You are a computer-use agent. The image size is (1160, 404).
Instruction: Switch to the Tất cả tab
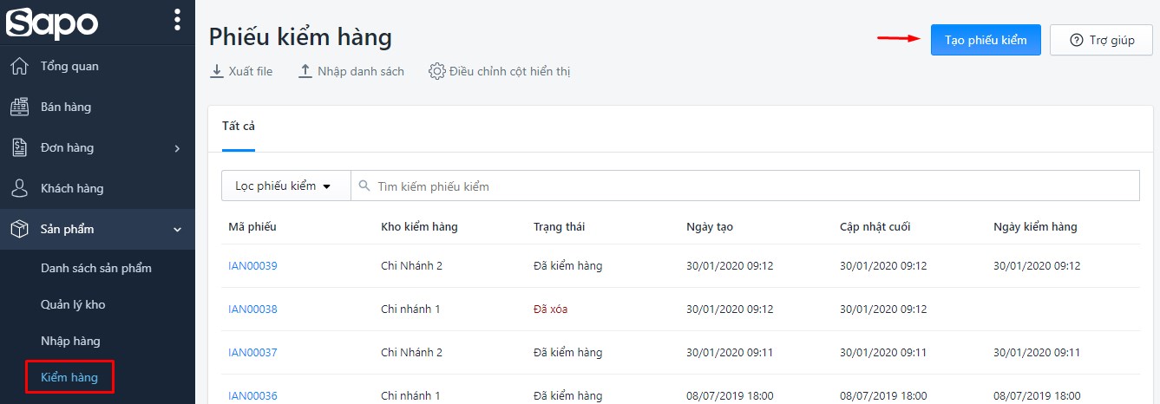click(239, 127)
